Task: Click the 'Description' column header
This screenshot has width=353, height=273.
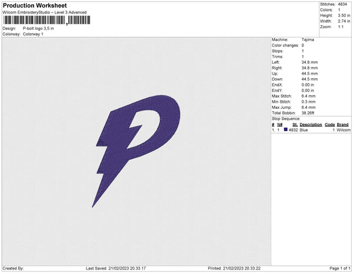Action: [311, 125]
